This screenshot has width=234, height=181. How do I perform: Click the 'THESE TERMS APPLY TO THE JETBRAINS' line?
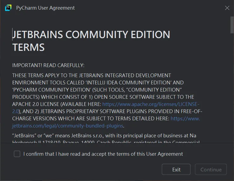[x=91, y=76]
